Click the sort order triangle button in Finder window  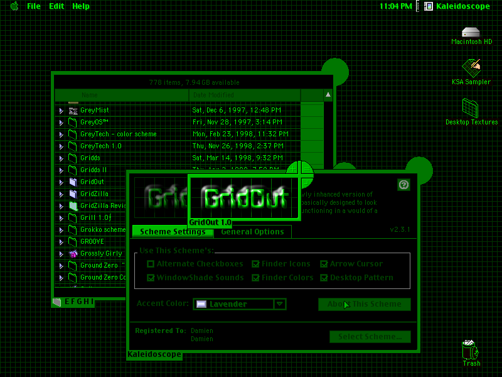pos(328,95)
